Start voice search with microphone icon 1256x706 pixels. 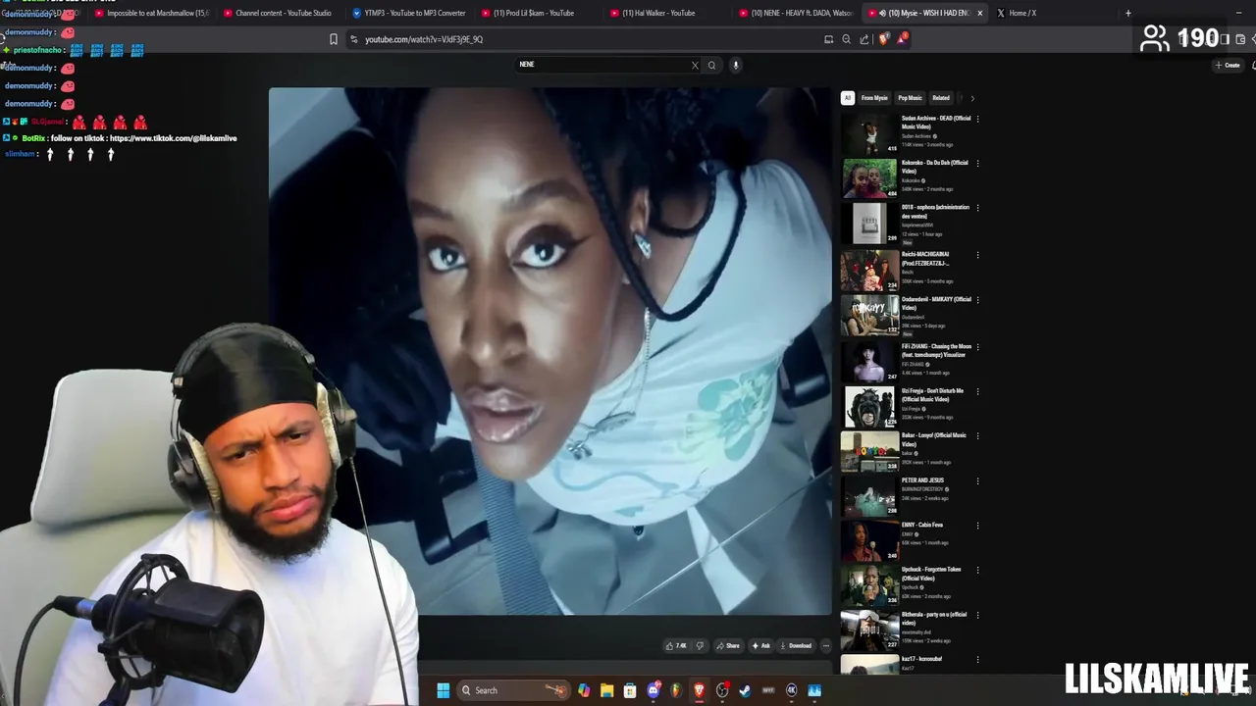coord(735,66)
